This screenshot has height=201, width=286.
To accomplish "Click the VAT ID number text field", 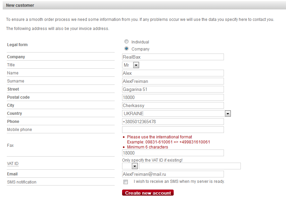I will [x=190, y=166].
